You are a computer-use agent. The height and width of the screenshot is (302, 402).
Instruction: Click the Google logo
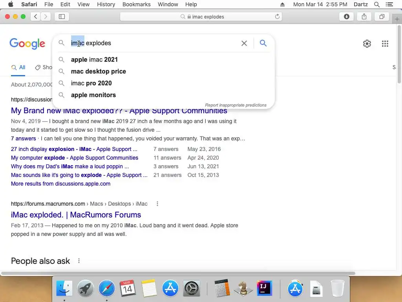pyautogui.click(x=27, y=44)
